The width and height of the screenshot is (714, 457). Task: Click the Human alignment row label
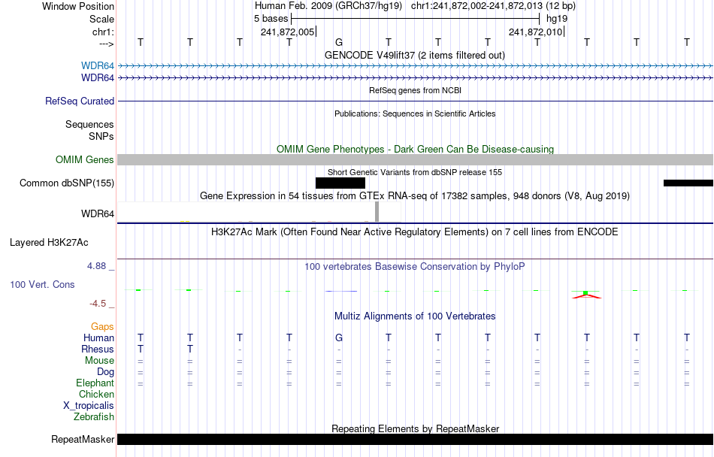pyautogui.click(x=98, y=337)
